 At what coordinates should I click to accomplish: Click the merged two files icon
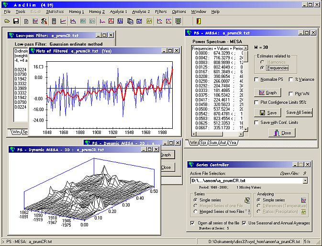(x=248, y=212)
